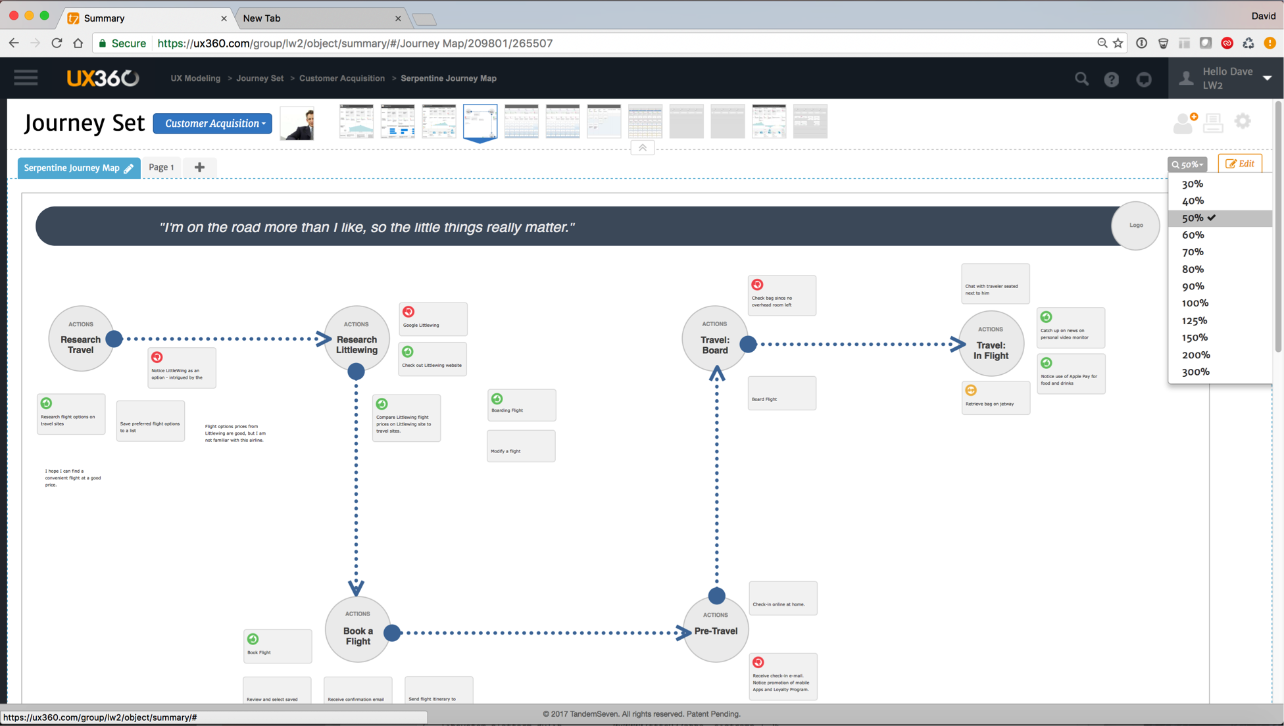Open the settings gear icon
Viewport: 1284px width, 726px height.
[1243, 121]
